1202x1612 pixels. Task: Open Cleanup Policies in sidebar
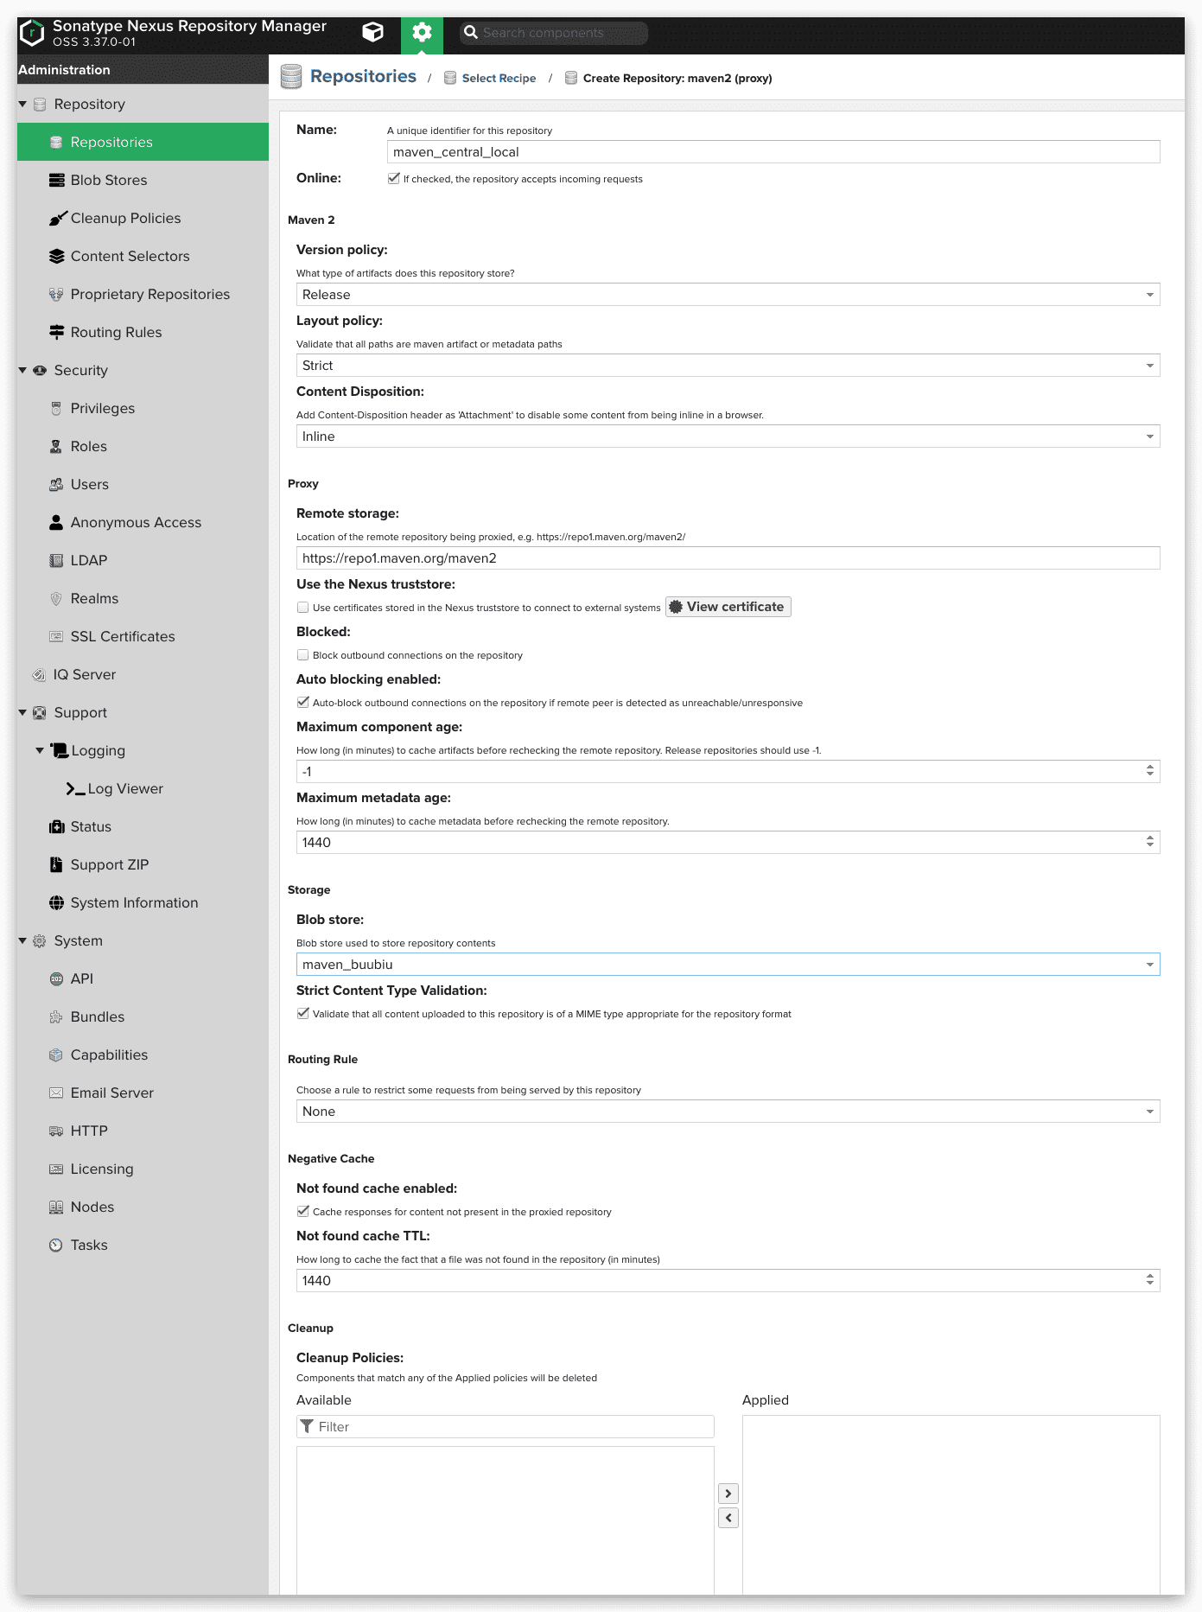coord(125,218)
